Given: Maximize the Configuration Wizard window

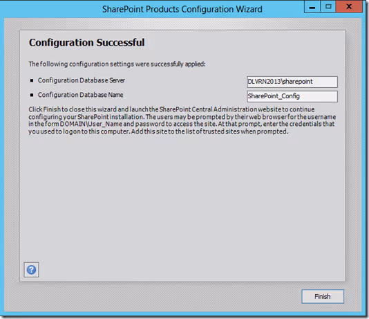Looking at the screenshot, I should click(328, 7).
